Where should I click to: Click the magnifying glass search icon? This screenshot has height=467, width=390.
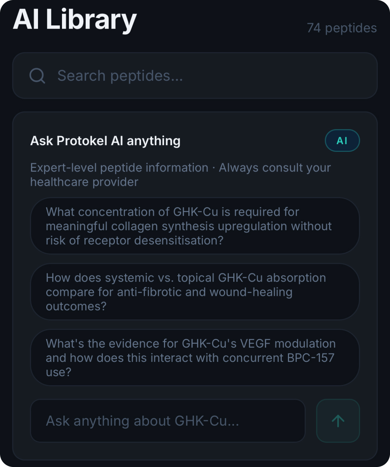(37, 76)
